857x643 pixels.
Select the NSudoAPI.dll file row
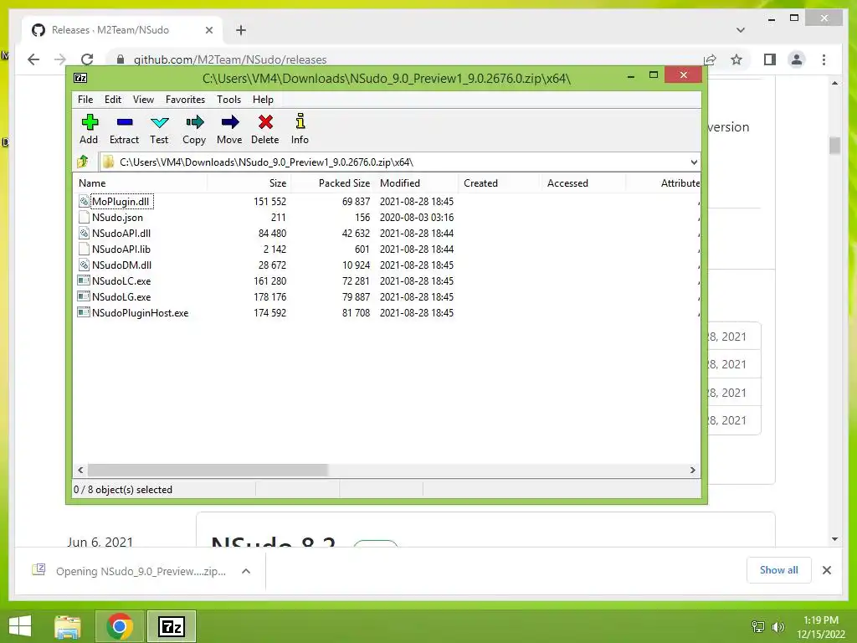point(387,233)
